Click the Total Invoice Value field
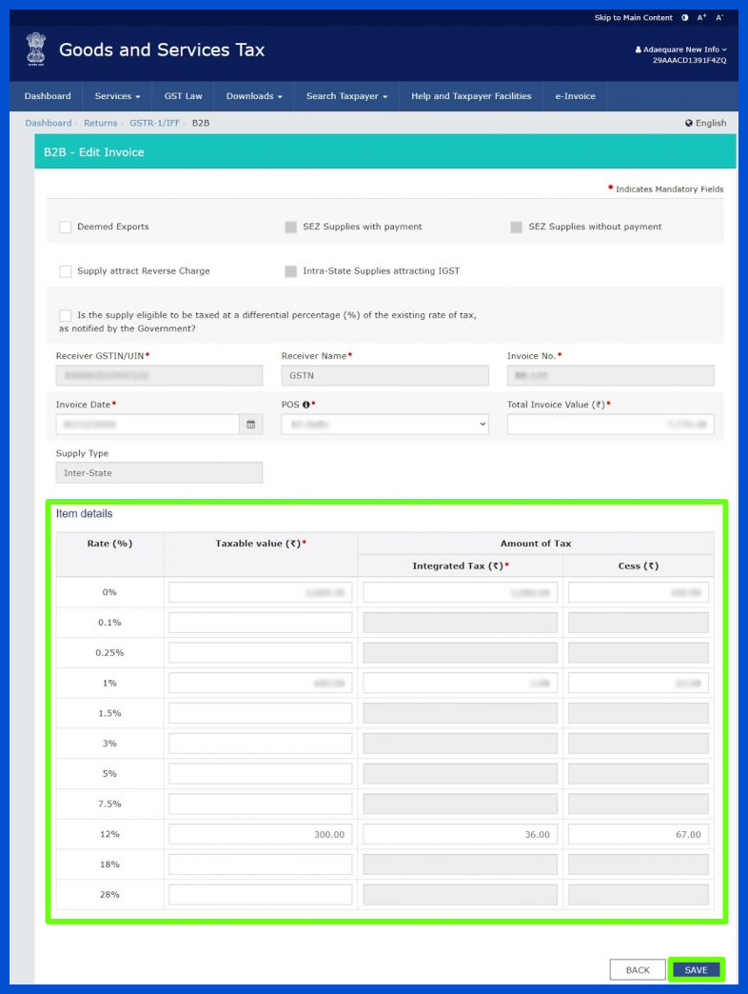The height and width of the screenshot is (994, 748). pyautogui.click(x=611, y=424)
